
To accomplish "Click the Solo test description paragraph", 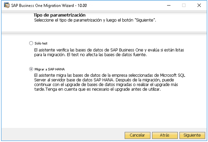I will (109, 52).
